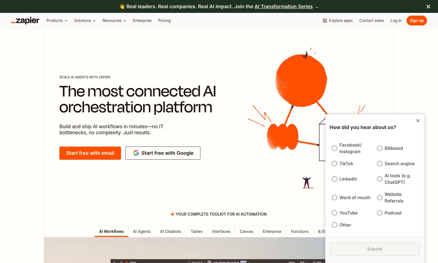The height and width of the screenshot is (263, 438).
Task: Click 'SCALE AI AGENTS WITH ZAPIER' text
Action: point(85,77)
